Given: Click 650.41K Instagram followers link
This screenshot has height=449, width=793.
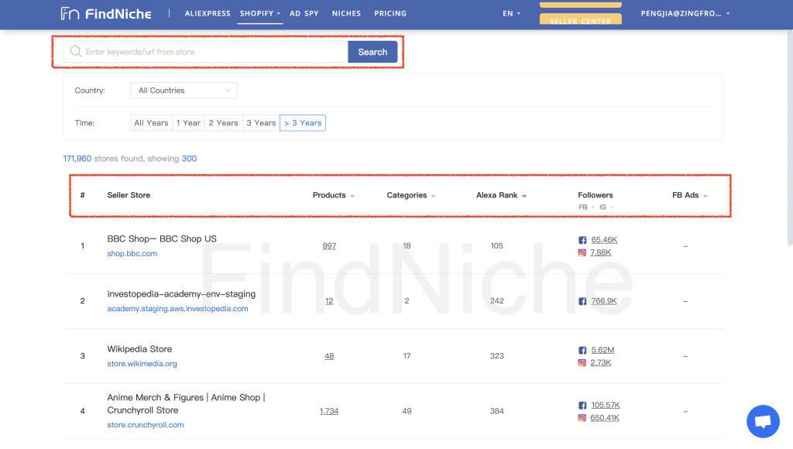Looking at the screenshot, I should click(604, 418).
